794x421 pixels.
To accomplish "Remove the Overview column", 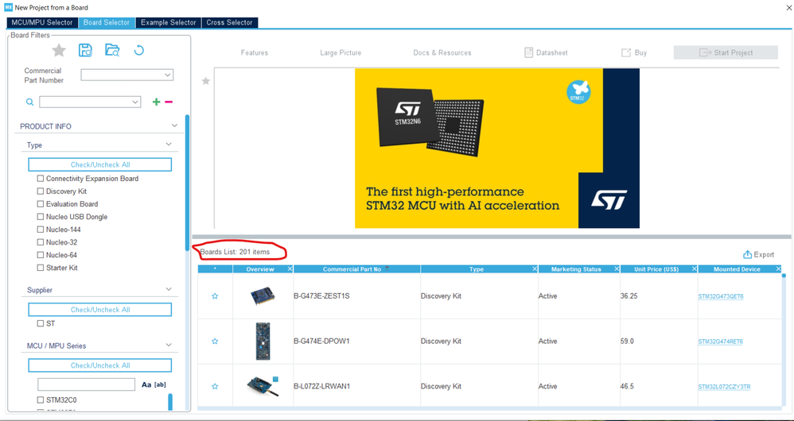I will click(x=290, y=268).
